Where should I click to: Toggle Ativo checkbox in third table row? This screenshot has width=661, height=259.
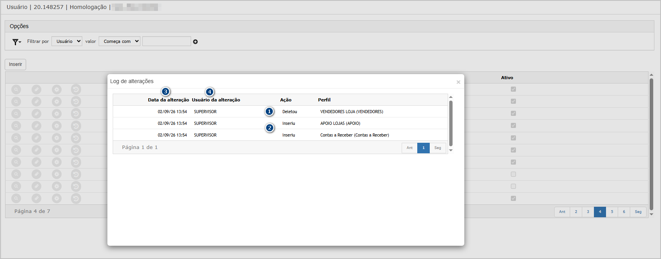pyautogui.click(x=513, y=114)
